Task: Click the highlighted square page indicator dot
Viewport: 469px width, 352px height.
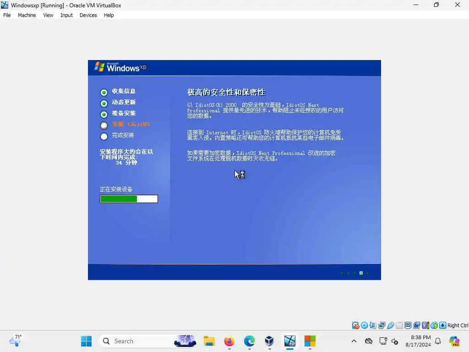Action: (x=361, y=273)
